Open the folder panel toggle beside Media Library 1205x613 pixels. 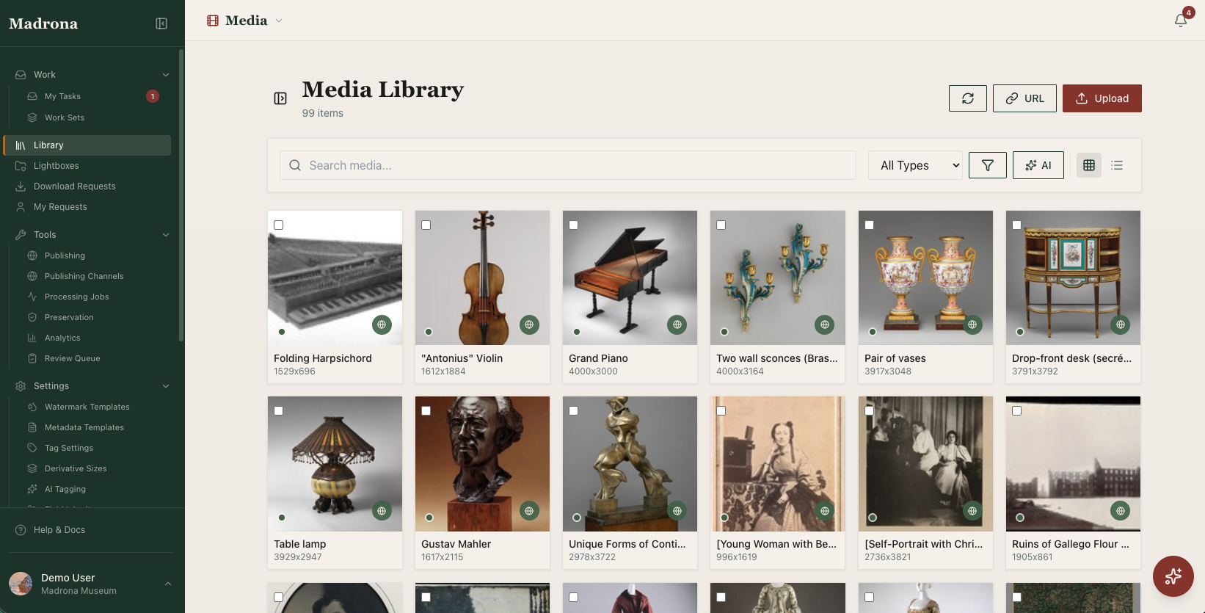point(280,98)
